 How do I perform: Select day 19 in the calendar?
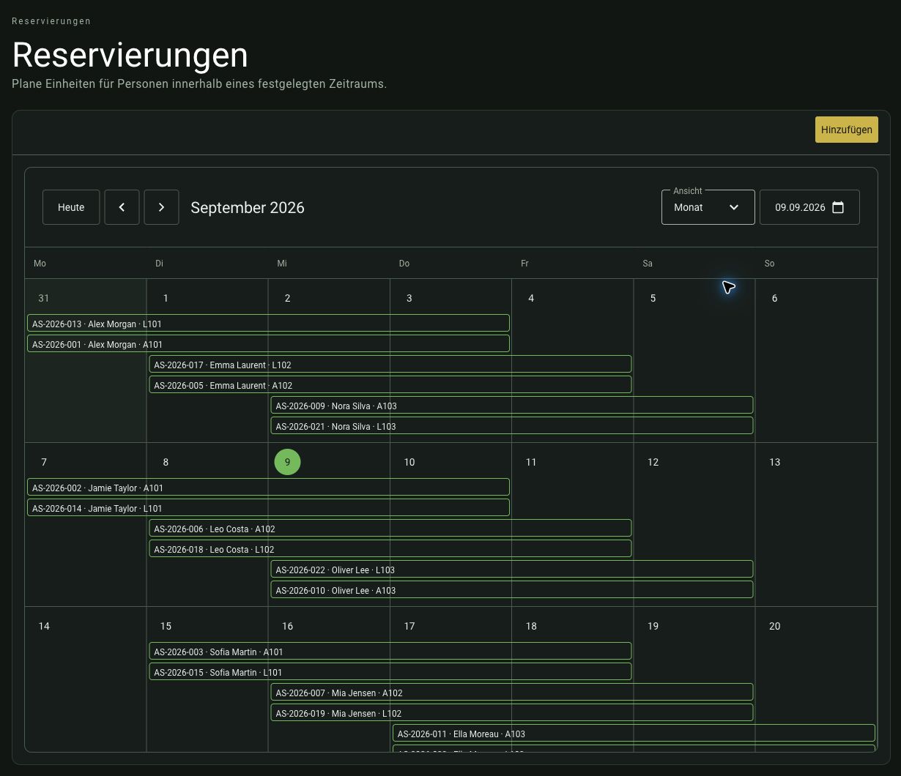[653, 626]
